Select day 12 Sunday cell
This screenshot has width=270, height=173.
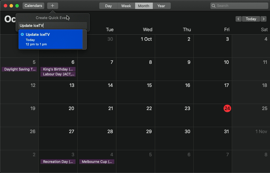click(19, 92)
